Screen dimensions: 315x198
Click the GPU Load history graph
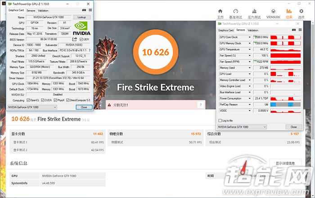point(285,74)
